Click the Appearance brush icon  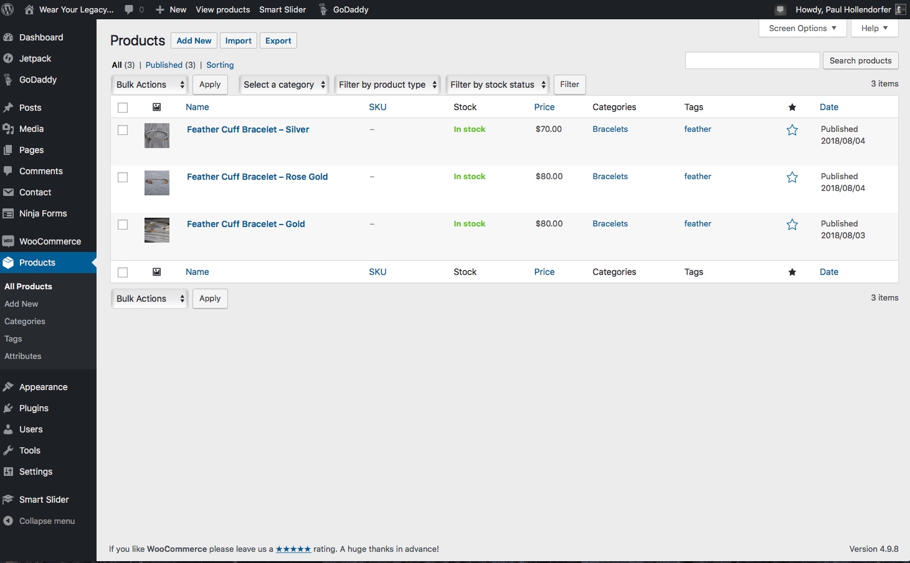pos(8,387)
